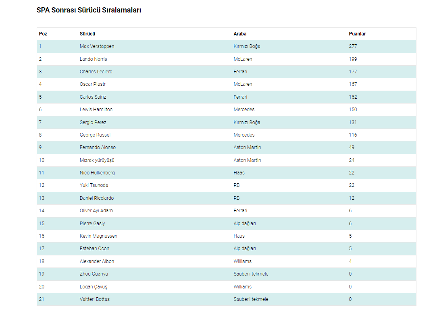Viewport: 435px width, 313px height.
Task: Select the Lando Norris driver name
Action: point(93,59)
